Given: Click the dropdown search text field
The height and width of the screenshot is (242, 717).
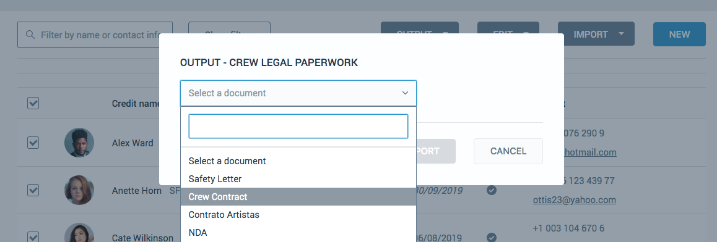Looking at the screenshot, I should (298, 126).
